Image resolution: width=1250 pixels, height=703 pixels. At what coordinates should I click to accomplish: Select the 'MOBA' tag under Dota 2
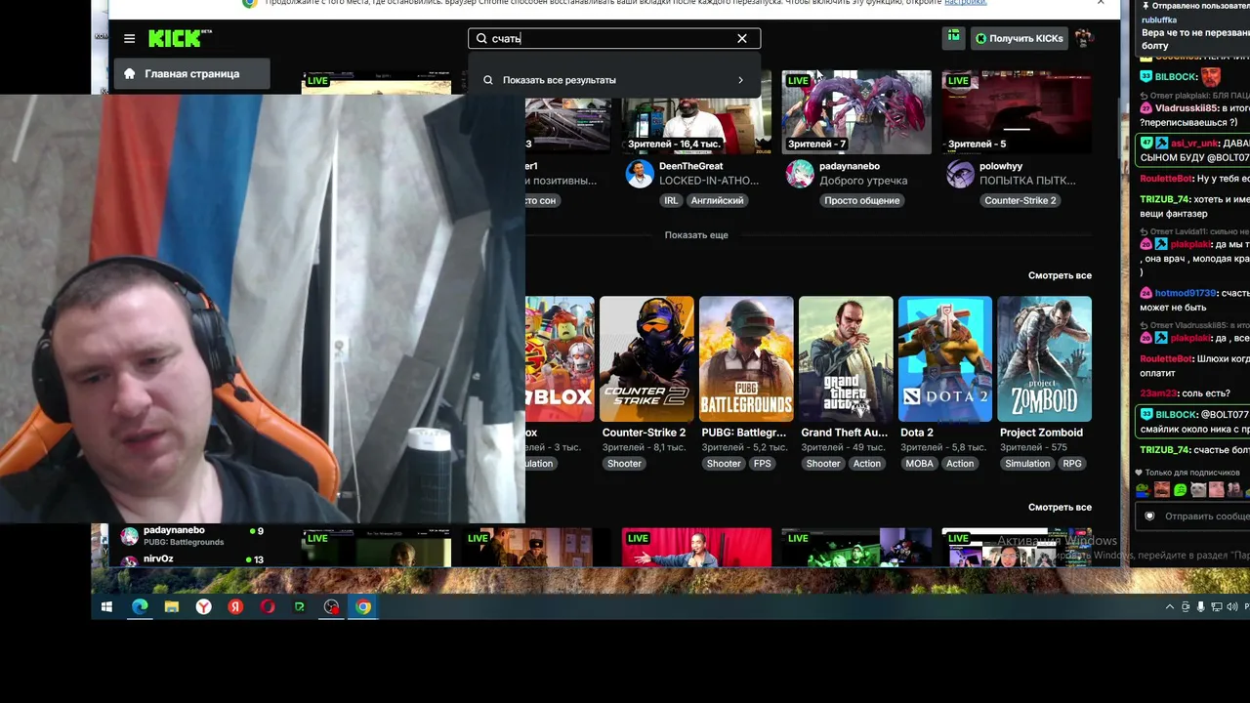coord(919,464)
